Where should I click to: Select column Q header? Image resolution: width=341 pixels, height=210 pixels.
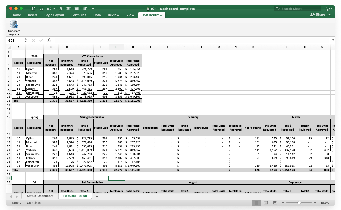tap(287, 47)
